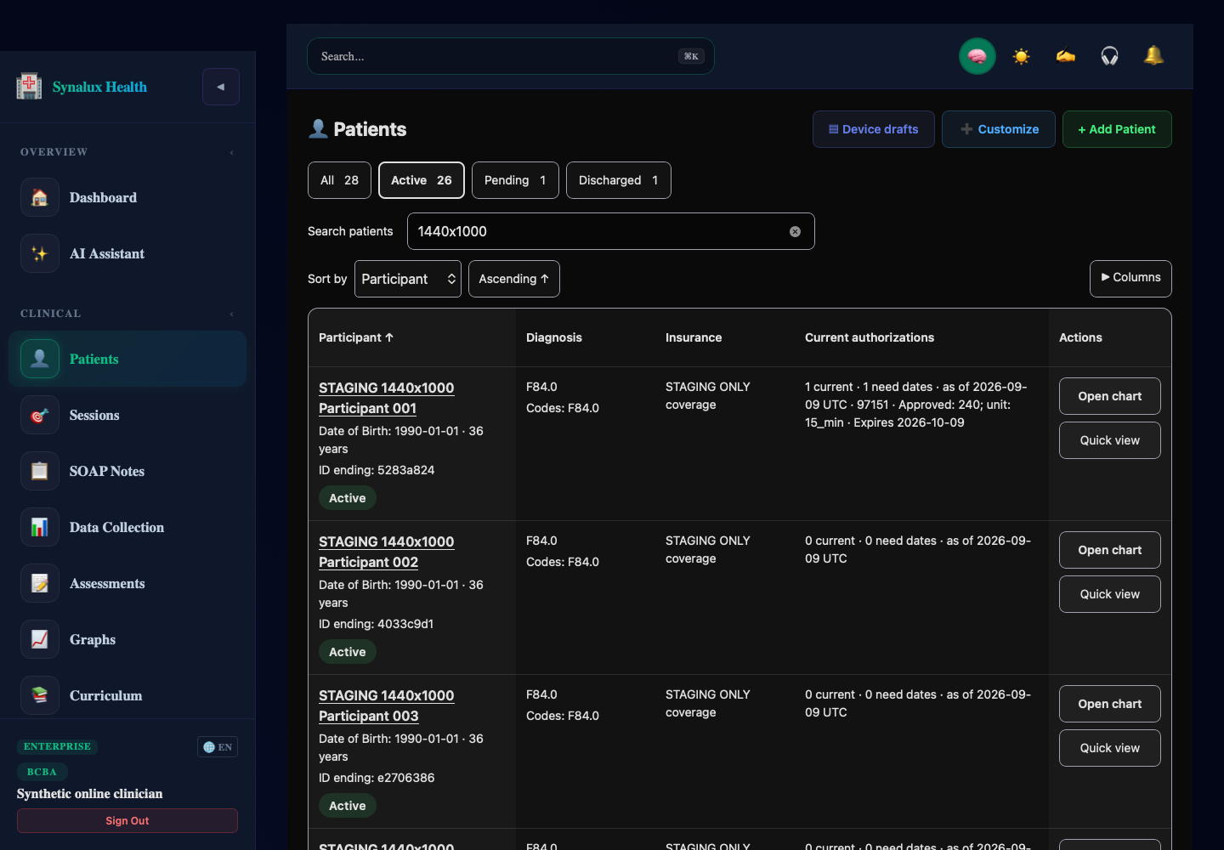This screenshot has height=850, width=1224.
Task: Click Add Patient
Action: [x=1117, y=129]
